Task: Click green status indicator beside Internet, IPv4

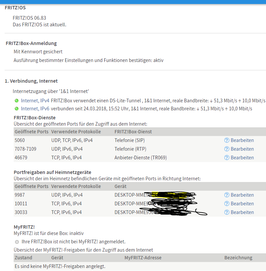Action: click(x=17, y=101)
